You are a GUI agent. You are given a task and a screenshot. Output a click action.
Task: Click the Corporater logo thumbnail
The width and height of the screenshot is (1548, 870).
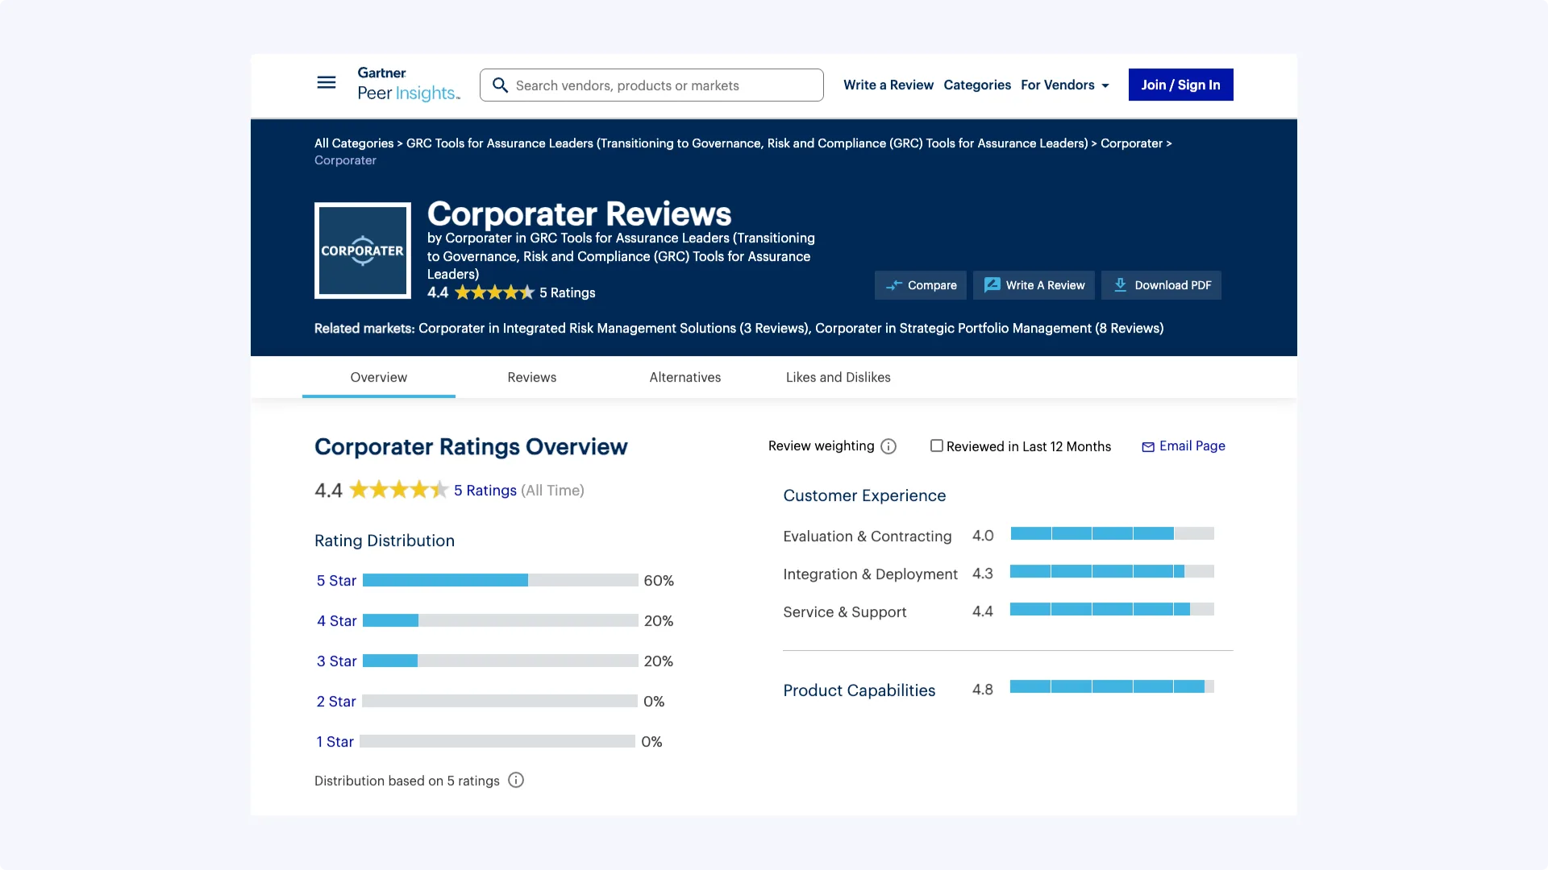pos(363,251)
